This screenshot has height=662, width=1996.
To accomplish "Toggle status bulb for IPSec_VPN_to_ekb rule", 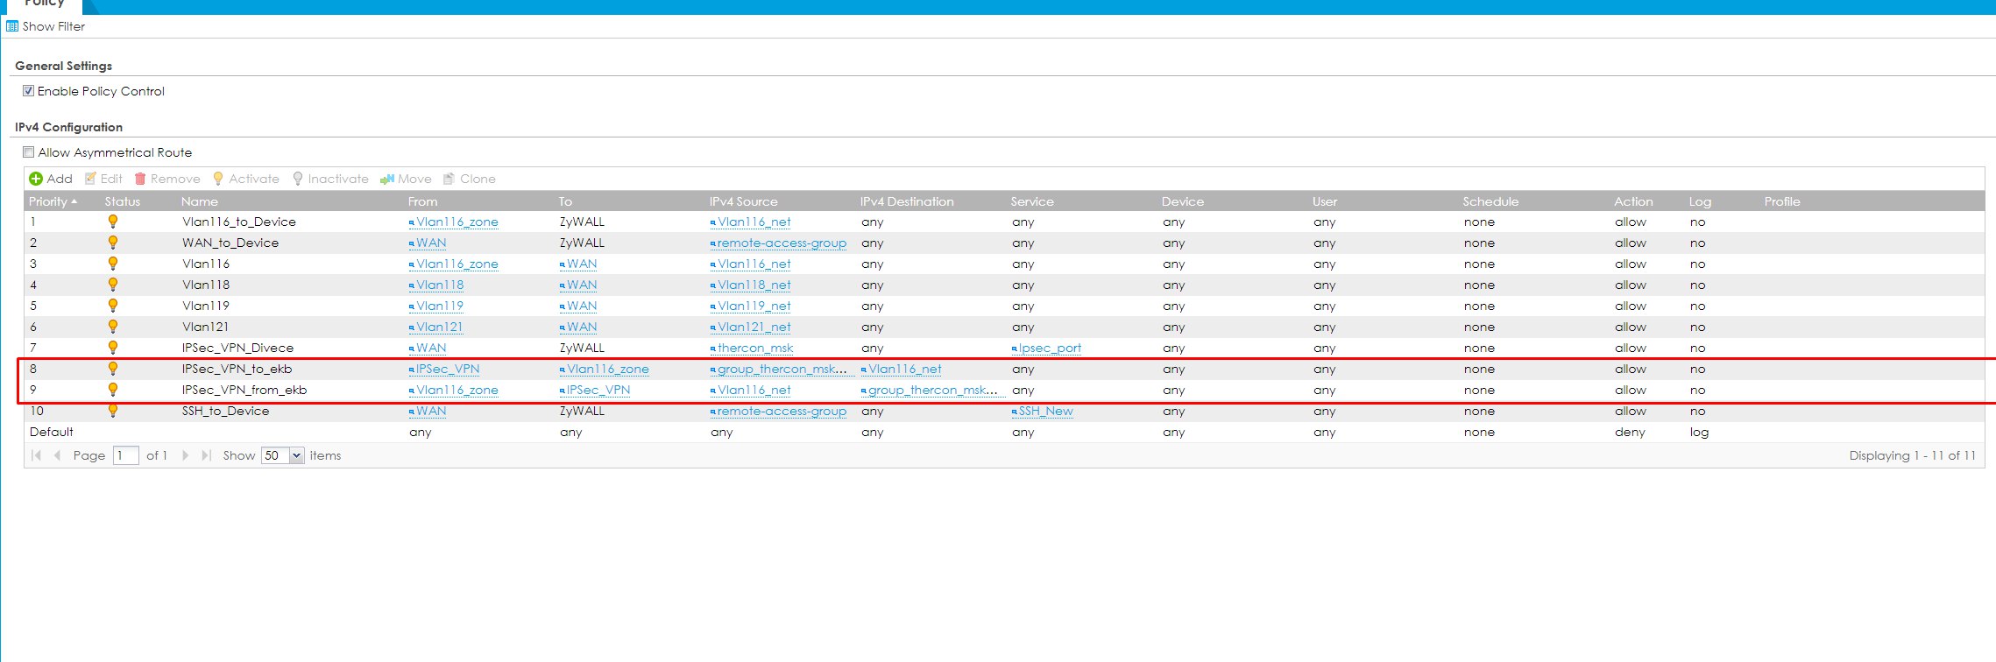I will (113, 369).
